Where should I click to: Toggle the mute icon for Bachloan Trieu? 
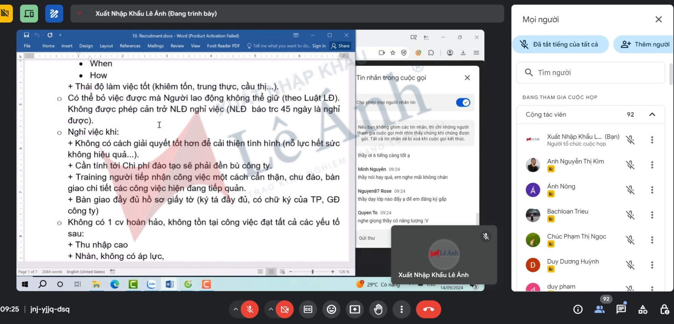(630, 215)
